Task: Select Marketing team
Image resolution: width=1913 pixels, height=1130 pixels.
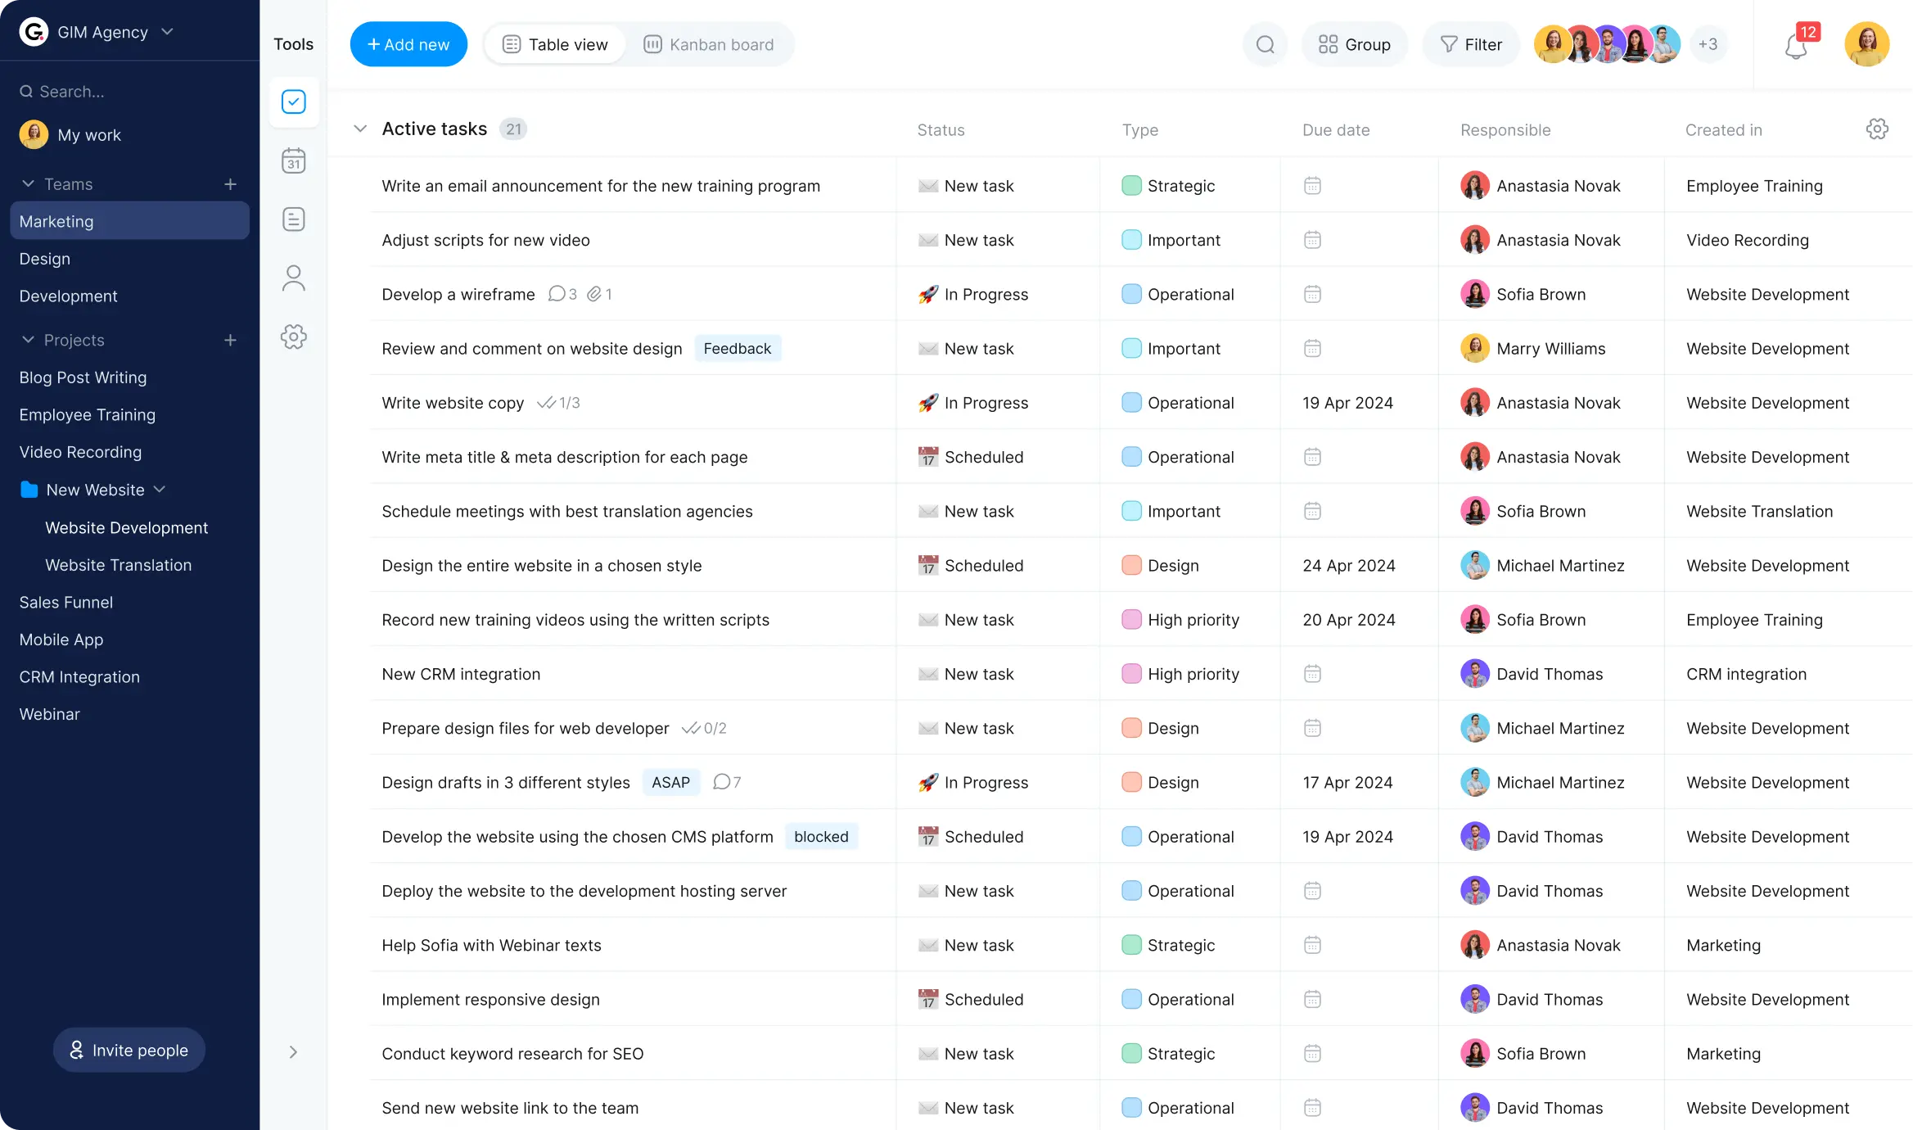Action: point(129,221)
